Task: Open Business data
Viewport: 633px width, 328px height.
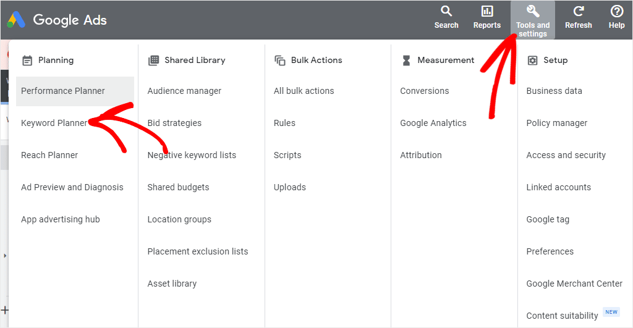Action: pyautogui.click(x=554, y=91)
